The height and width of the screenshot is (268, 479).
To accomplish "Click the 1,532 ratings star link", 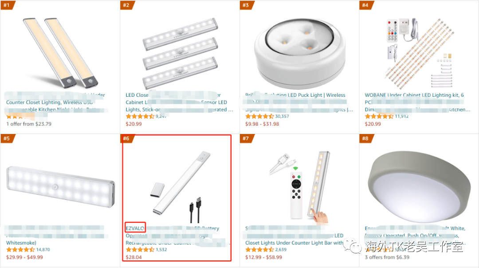I will (146, 249).
